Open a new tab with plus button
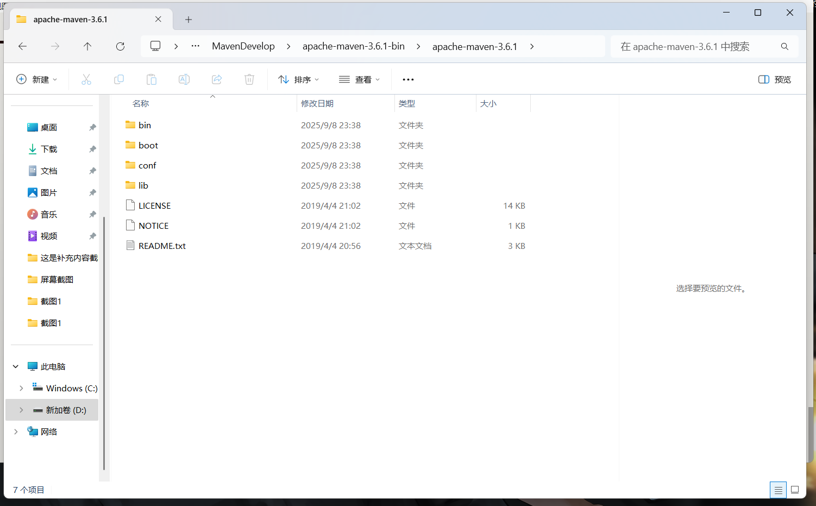This screenshot has height=506, width=816. tap(189, 20)
